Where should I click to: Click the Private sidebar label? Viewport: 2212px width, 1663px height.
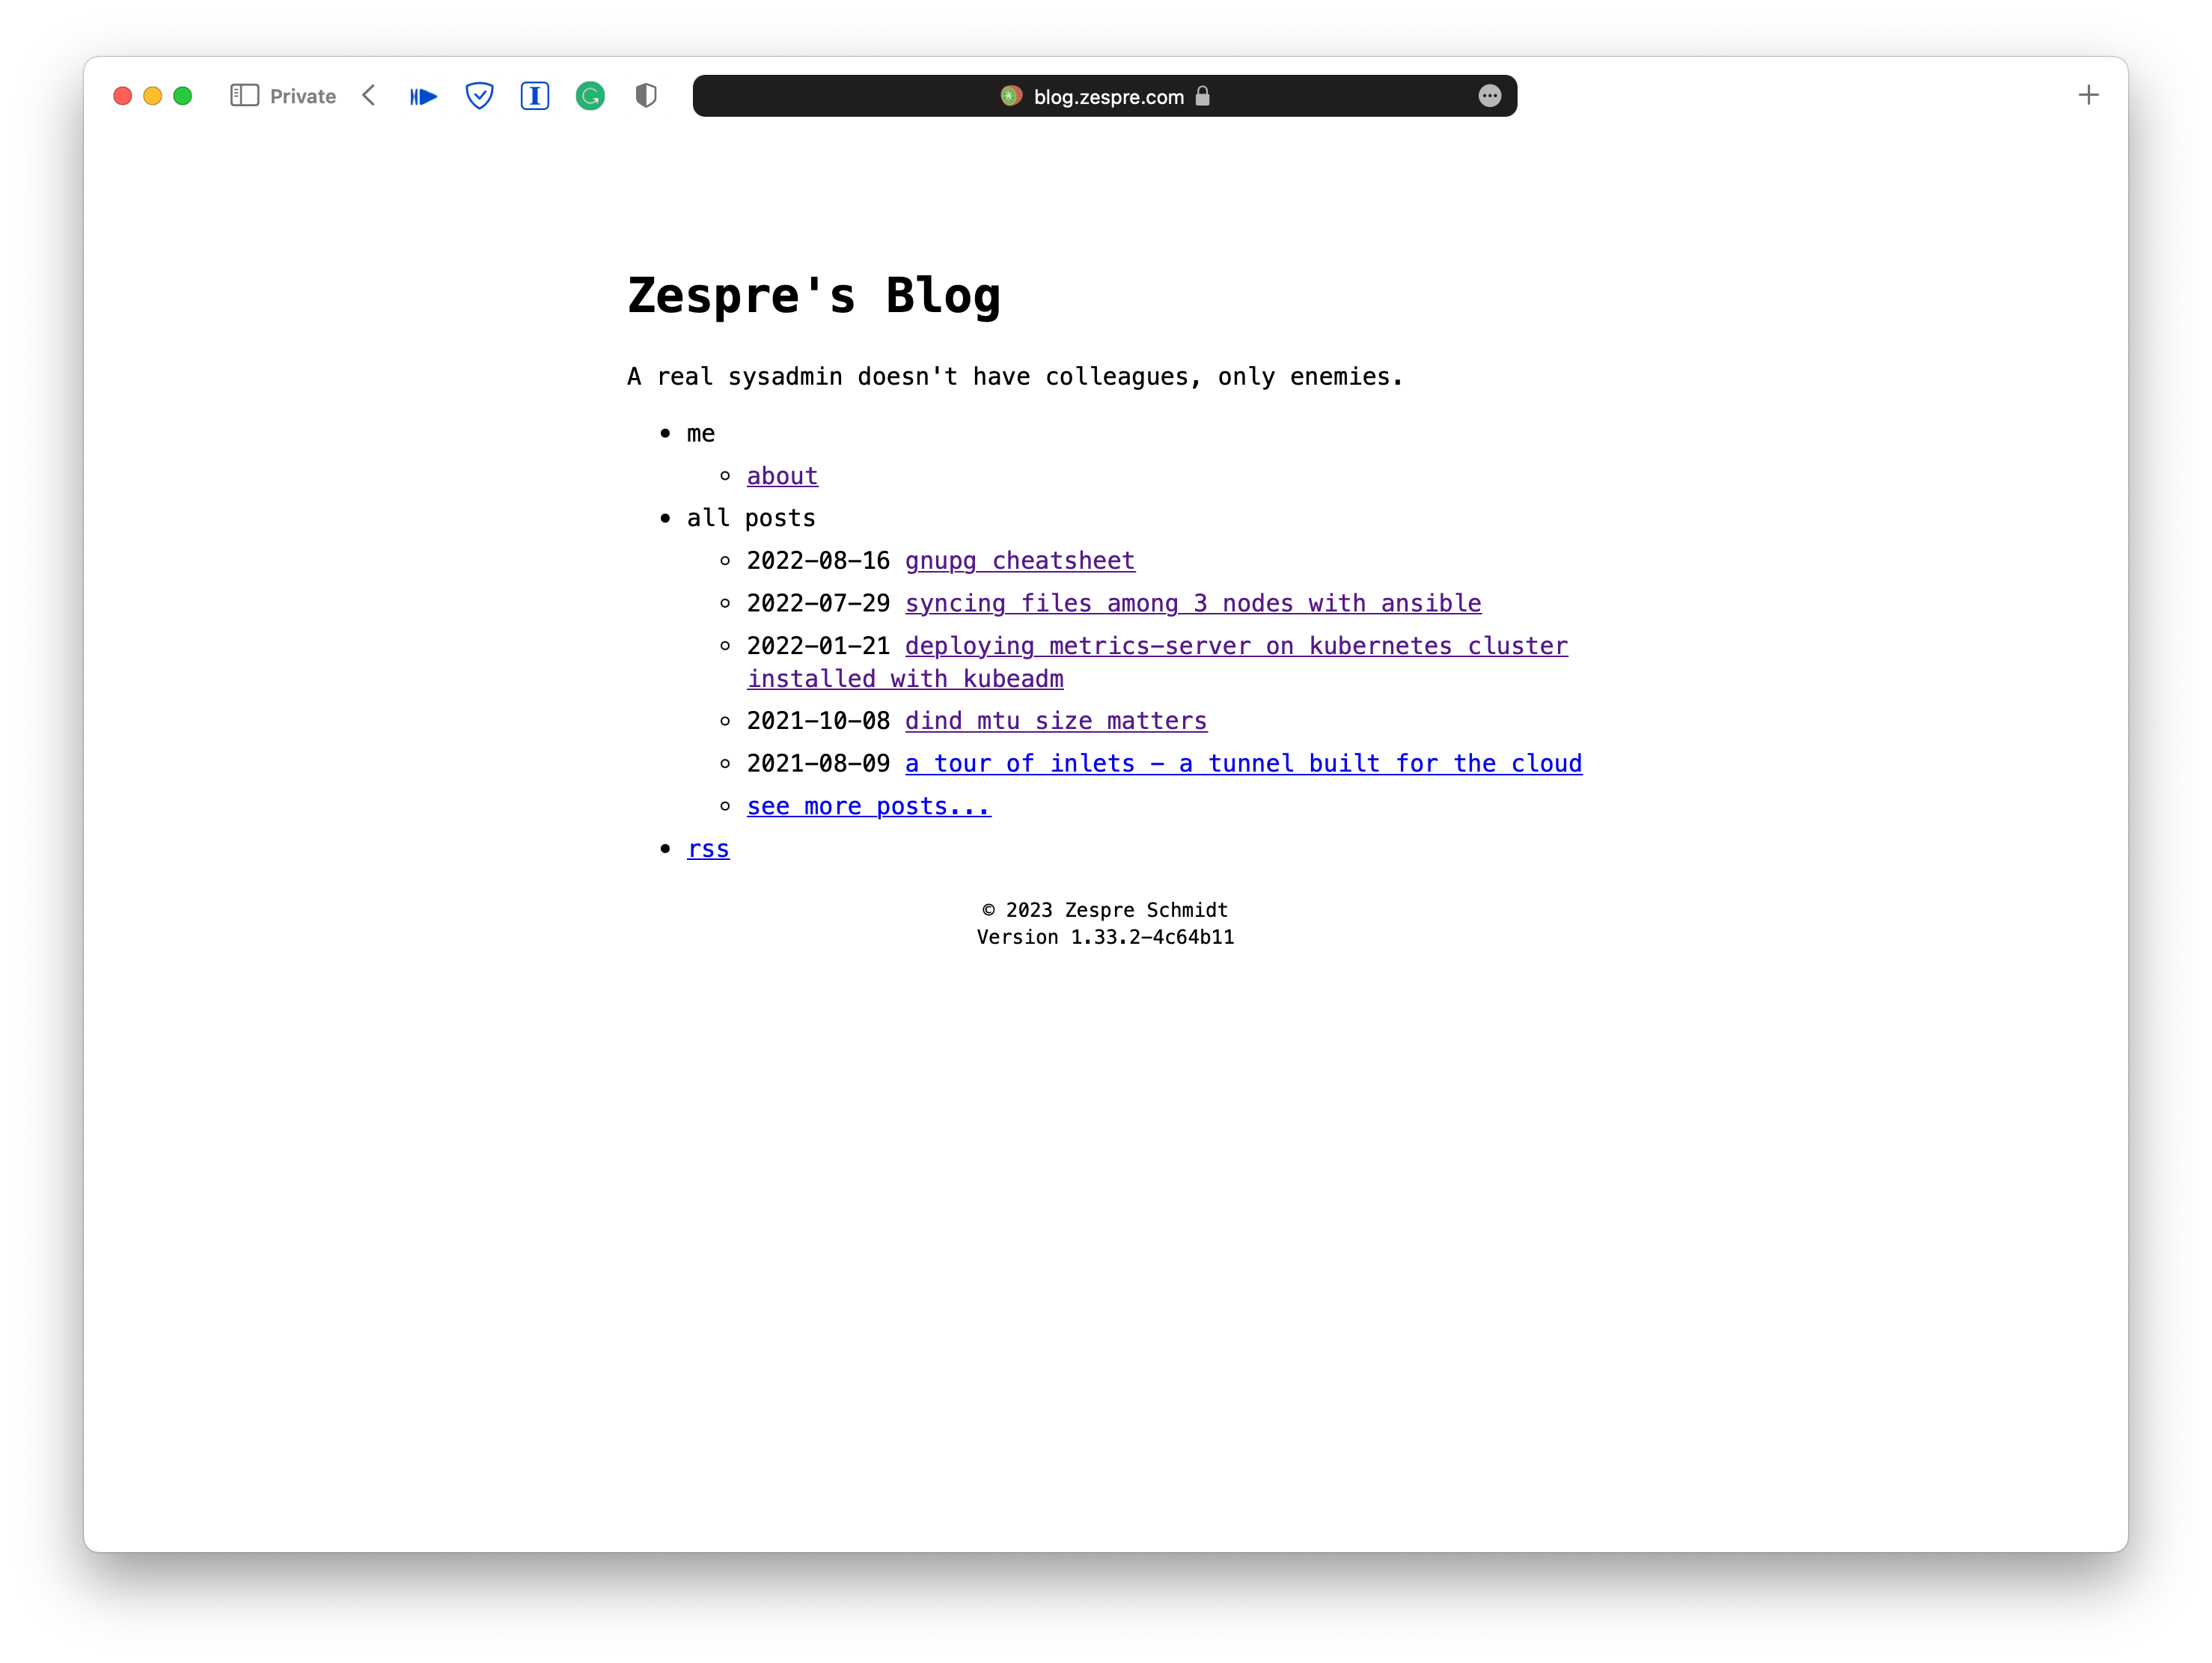[303, 97]
